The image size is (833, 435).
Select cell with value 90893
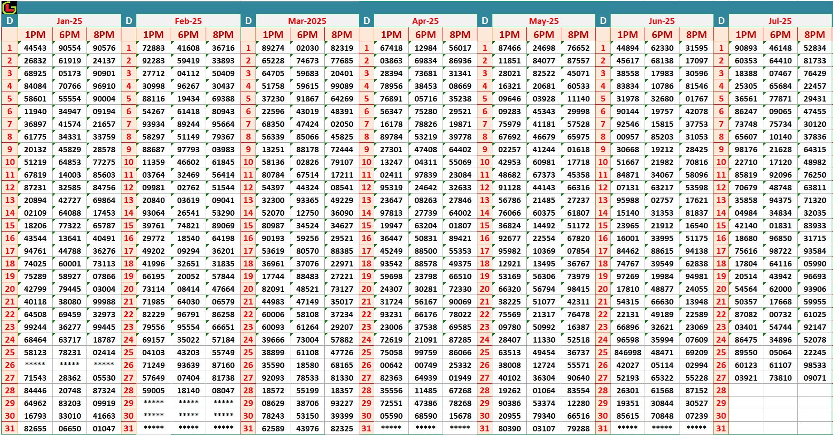click(x=746, y=48)
